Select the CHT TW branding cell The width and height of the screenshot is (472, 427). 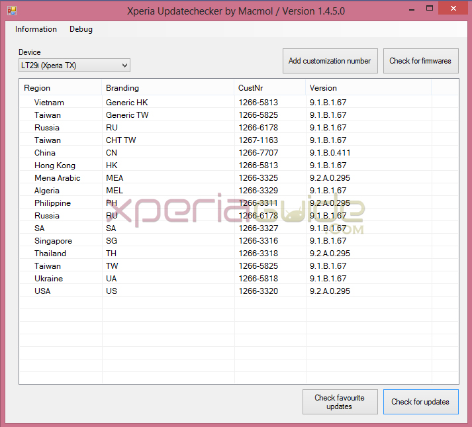(120, 140)
